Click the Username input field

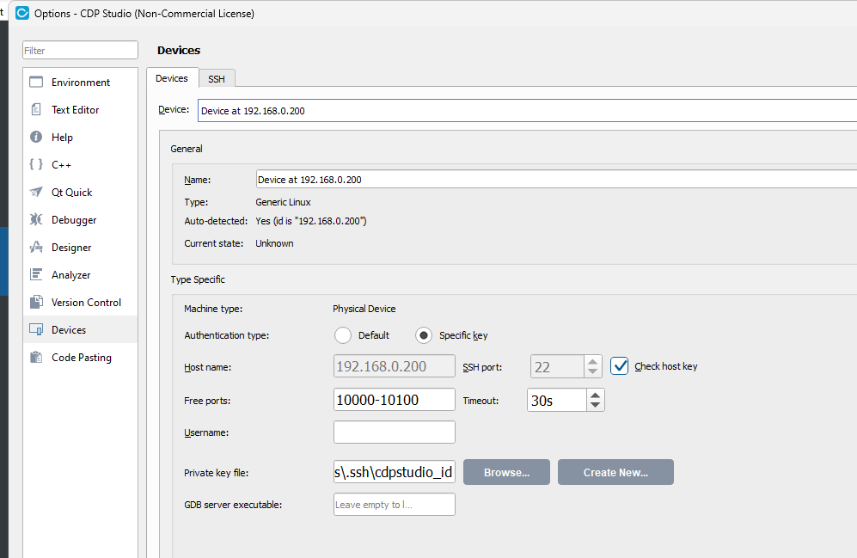pos(394,432)
